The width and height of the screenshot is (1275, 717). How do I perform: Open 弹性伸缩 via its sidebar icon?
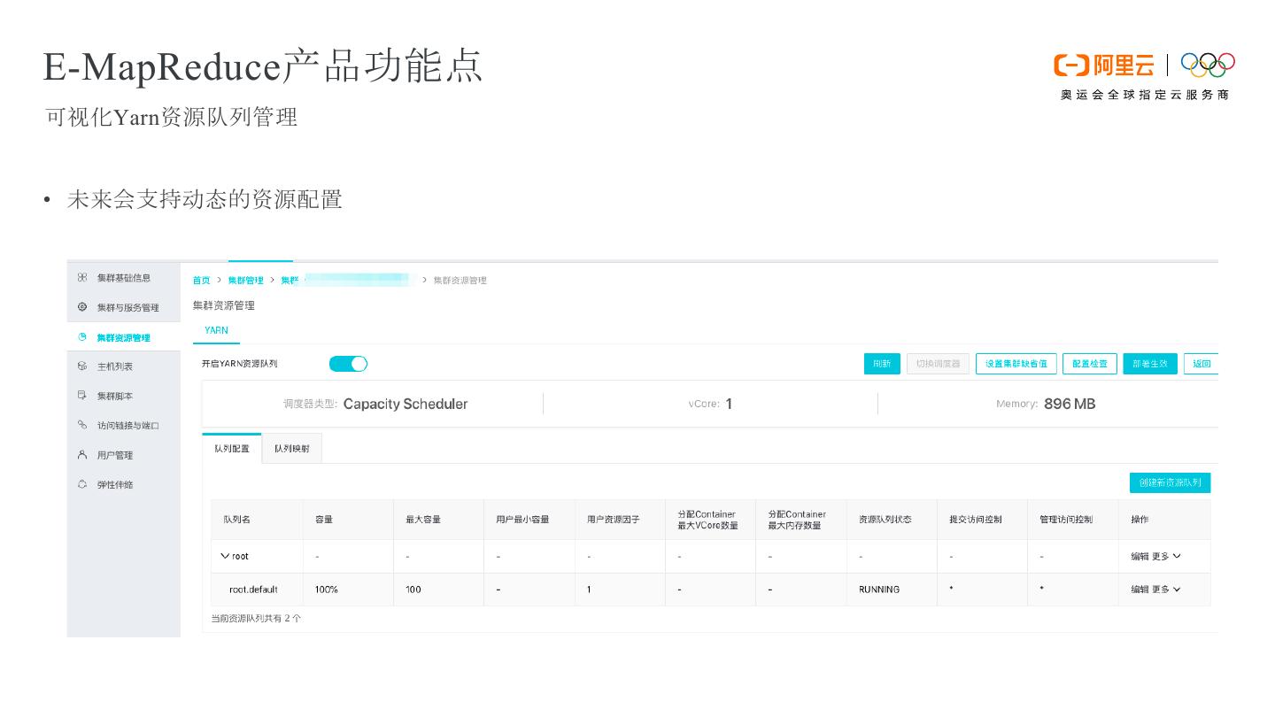click(82, 484)
